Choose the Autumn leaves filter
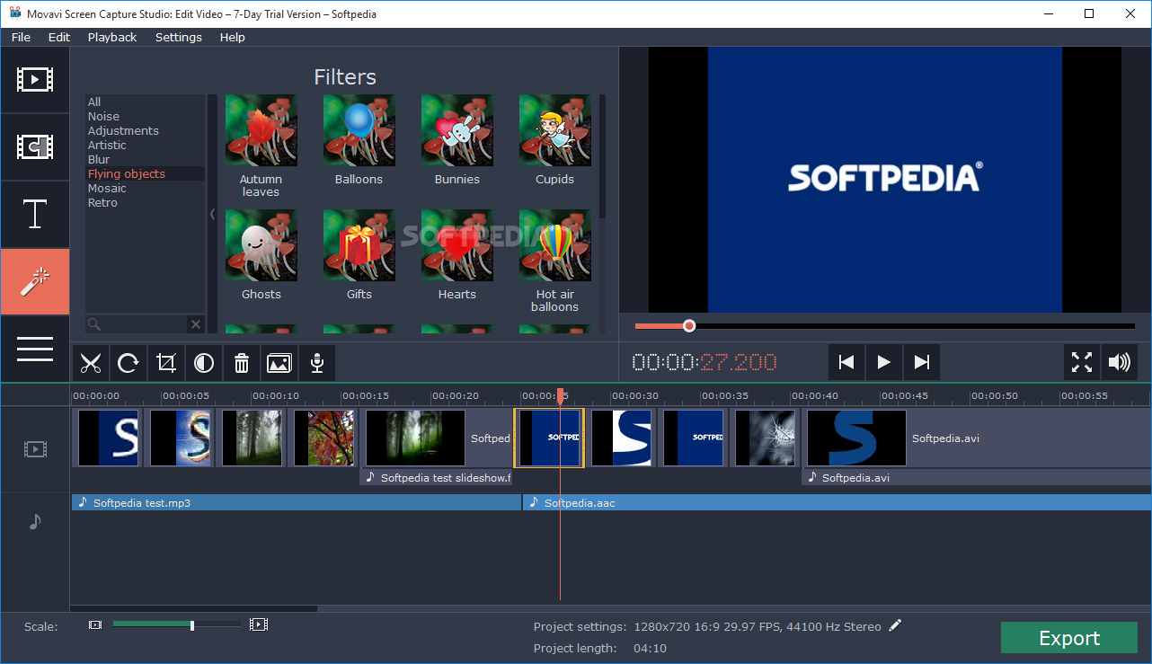This screenshot has width=1152, height=664. (x=261, y=130)
